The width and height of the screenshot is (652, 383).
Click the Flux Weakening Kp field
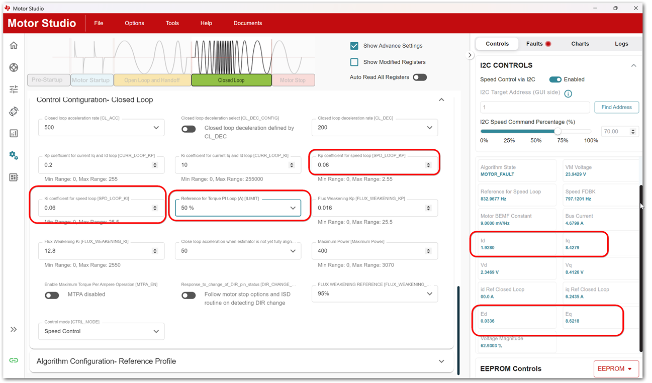click(x=375, y=208)
